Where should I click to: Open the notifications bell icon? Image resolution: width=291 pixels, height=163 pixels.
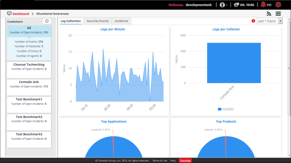click(263, 5)
